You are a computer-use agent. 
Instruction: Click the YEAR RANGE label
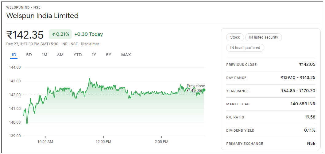click(x=238, y=91)
